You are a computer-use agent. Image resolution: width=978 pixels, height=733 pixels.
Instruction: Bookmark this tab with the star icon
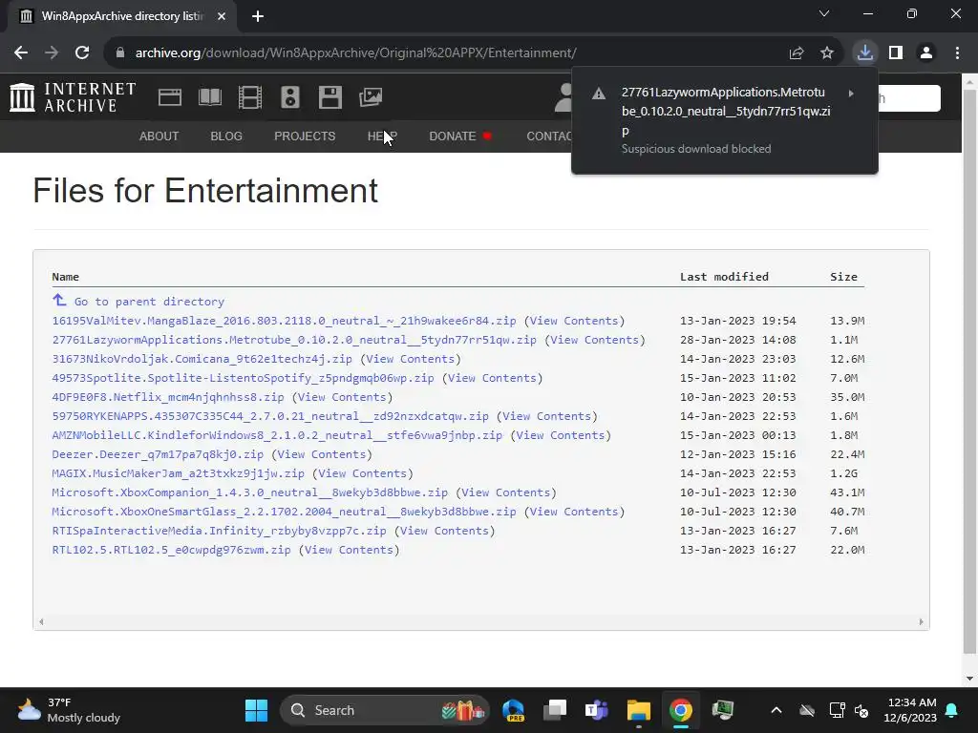[826, 53]
